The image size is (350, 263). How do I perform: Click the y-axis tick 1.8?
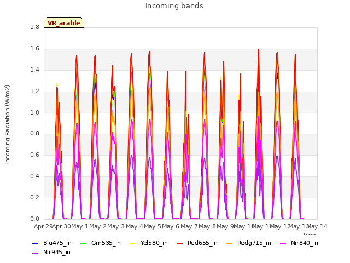tap(34, 27)
